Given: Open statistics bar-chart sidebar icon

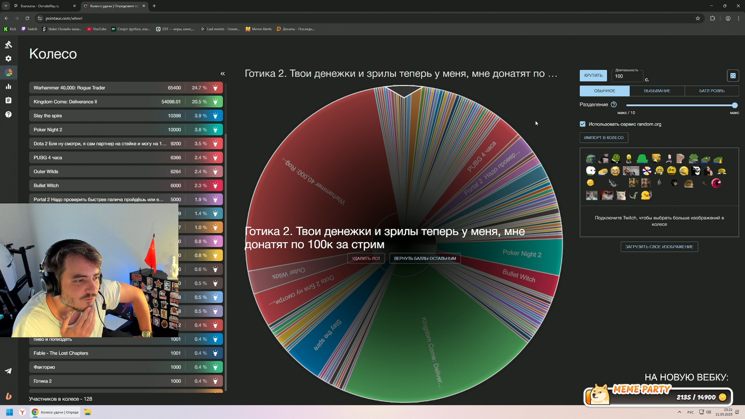Looking at the screenshot, I should (9, 87).
